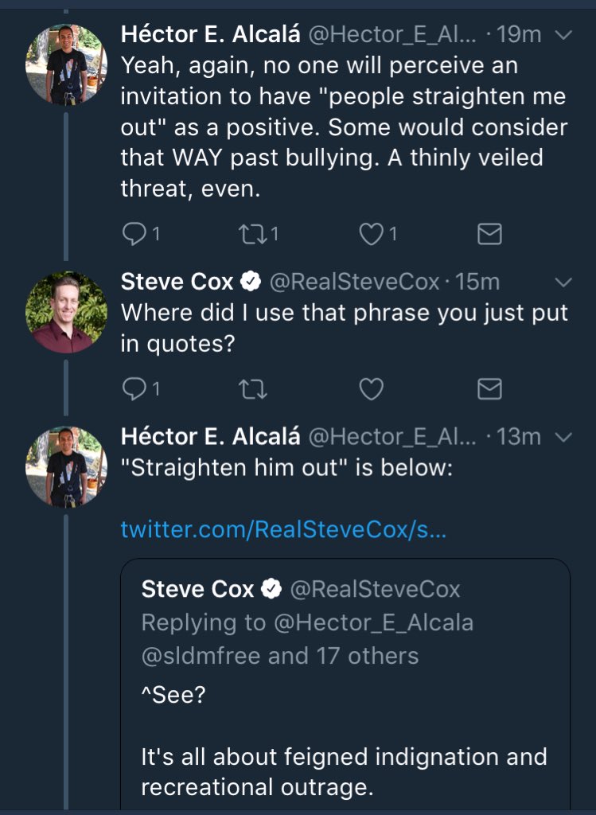Tap the @RealSteveCox handle in the 15m tweet

pos(355,282)
